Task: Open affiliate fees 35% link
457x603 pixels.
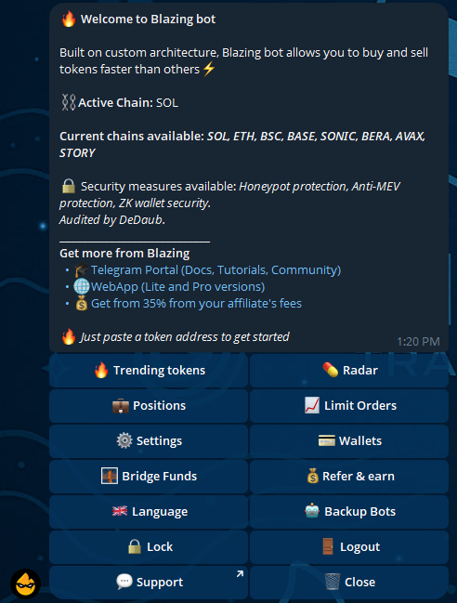Action: tap(196, 304)
